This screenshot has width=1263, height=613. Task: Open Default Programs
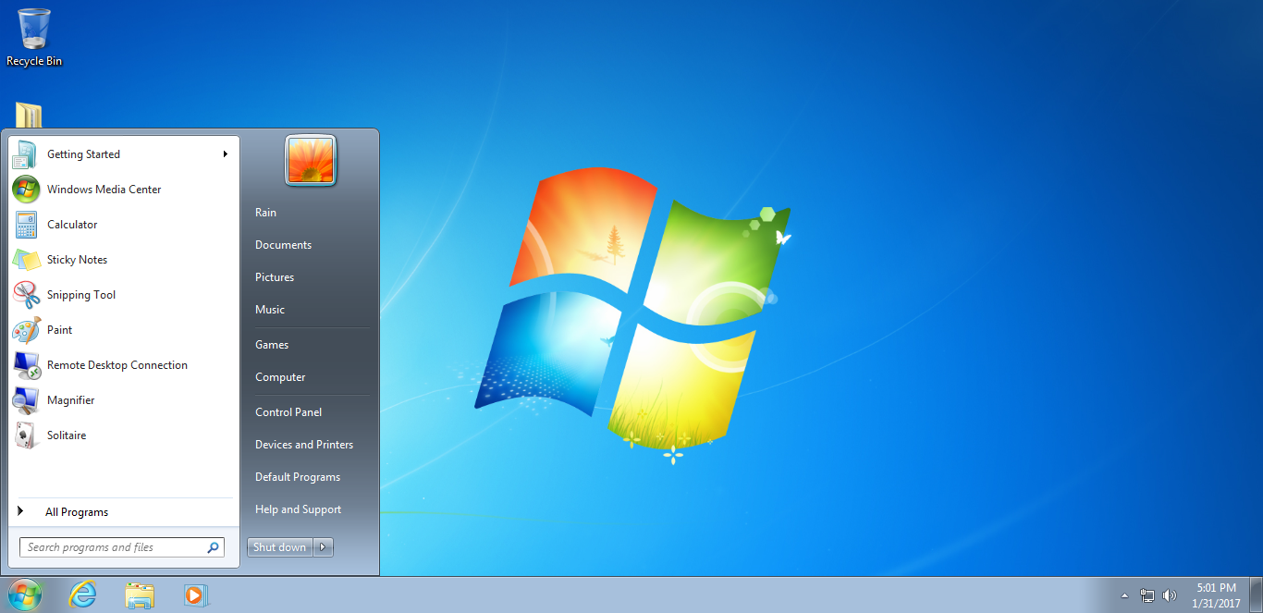click(298, 477)
